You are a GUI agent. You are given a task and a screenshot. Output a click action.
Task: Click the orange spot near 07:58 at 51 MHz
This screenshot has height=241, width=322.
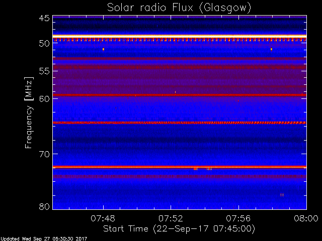(271, 49)
